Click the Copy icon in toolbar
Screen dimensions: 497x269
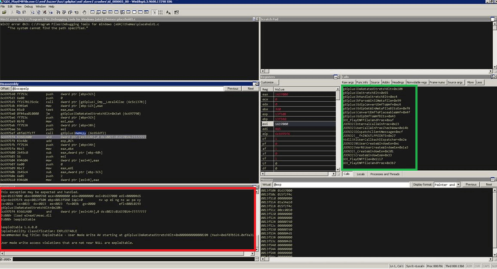point(18,12)
